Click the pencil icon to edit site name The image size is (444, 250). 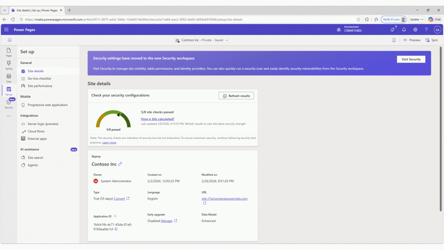point(120,164)
